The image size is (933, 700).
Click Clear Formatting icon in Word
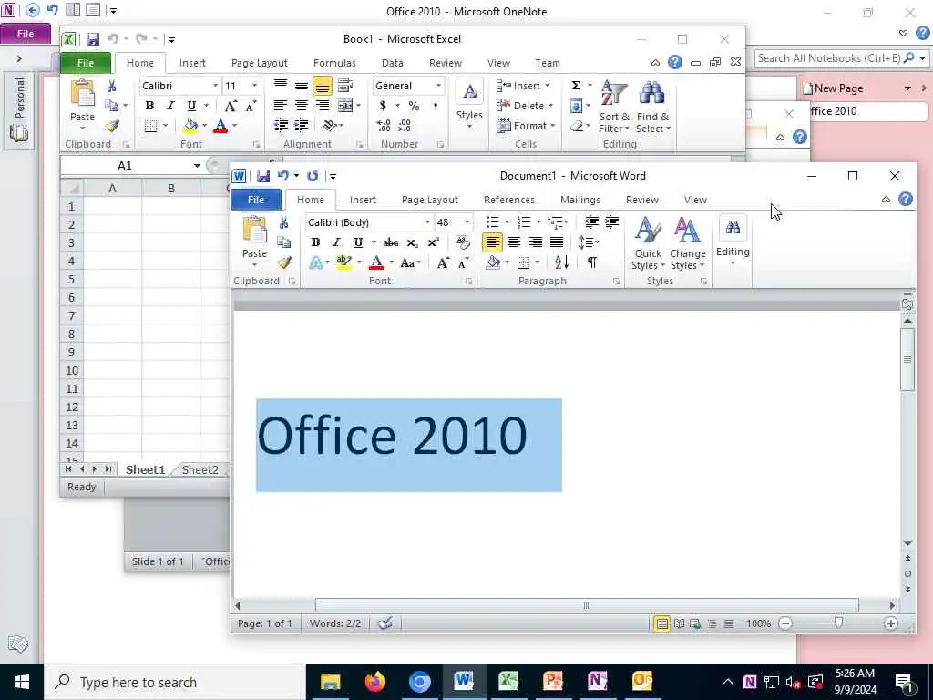(x=462, y=242)
